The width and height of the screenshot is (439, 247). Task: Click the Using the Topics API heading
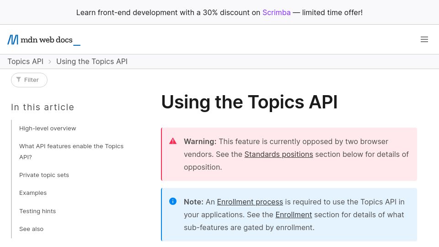(250, 102)
